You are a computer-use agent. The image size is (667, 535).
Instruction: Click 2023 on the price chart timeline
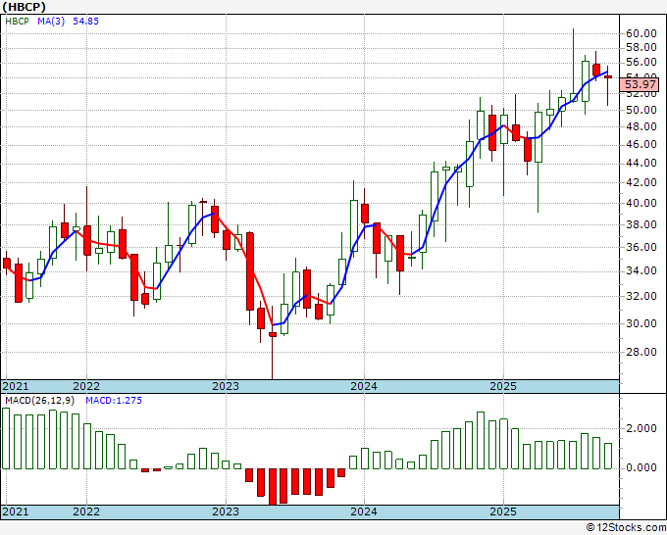226,386
